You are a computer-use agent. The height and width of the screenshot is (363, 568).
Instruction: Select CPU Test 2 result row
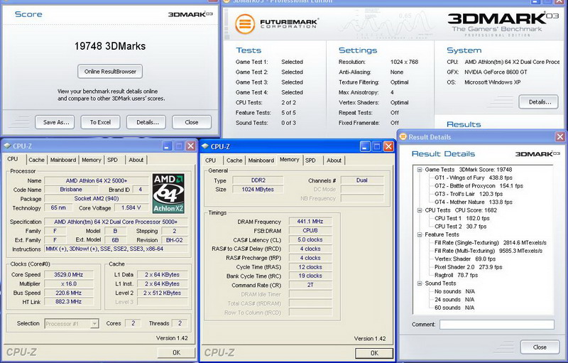click(x=460, y=227)
